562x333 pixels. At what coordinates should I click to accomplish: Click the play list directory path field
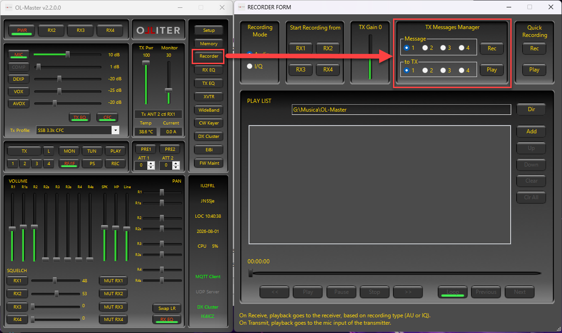(x=401, y=110)
